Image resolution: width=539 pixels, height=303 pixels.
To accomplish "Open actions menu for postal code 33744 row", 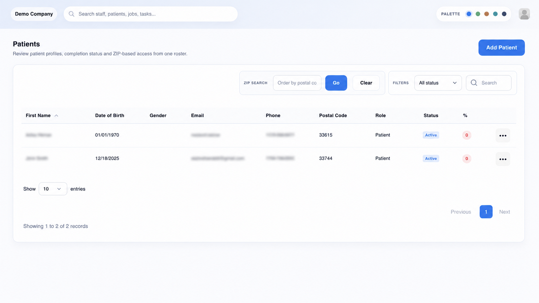I will click(x=503, y=159).
